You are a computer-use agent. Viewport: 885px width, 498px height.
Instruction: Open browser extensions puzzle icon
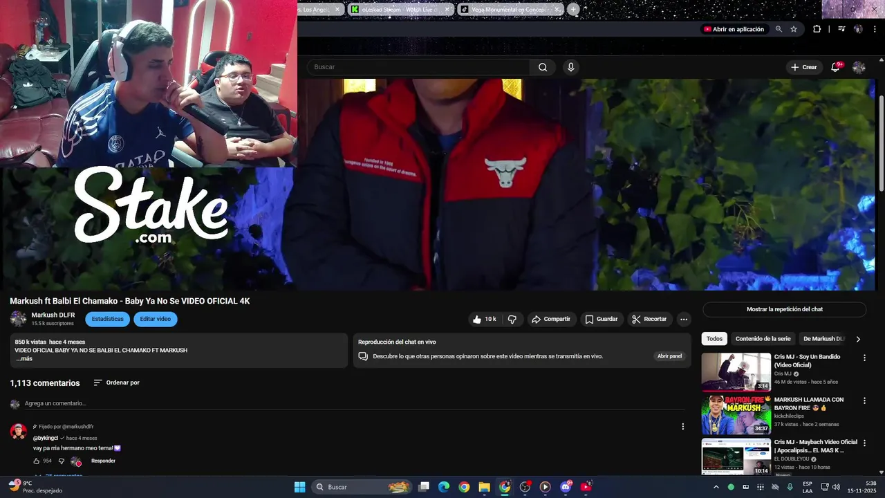(x=817, y=29)
